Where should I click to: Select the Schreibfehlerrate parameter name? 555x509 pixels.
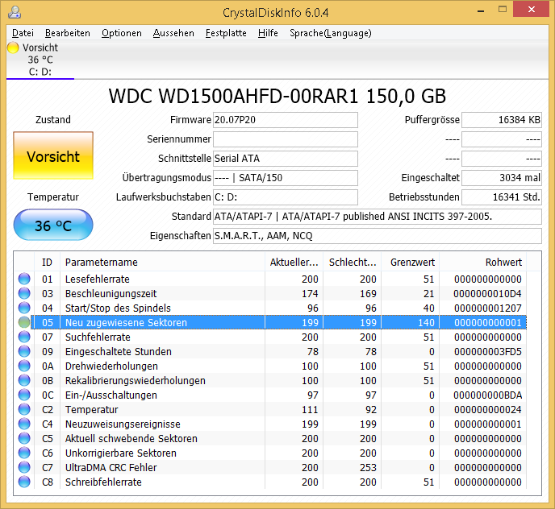point(103,482)
